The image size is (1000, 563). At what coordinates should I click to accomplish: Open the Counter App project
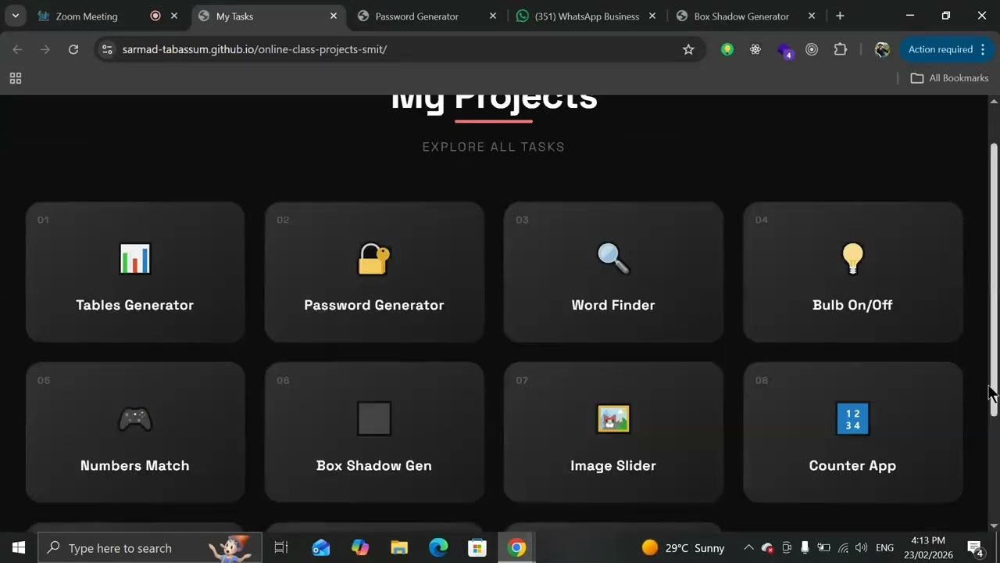click(852, 432)
